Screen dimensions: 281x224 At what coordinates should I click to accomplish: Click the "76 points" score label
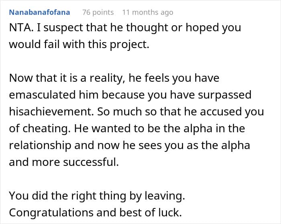(x=98, y=12)
